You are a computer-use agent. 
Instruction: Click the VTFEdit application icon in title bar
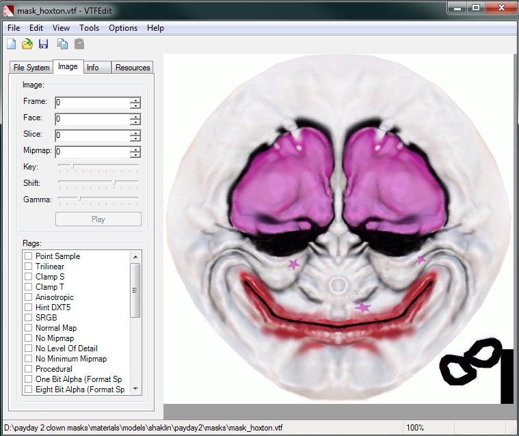point(8,11)
